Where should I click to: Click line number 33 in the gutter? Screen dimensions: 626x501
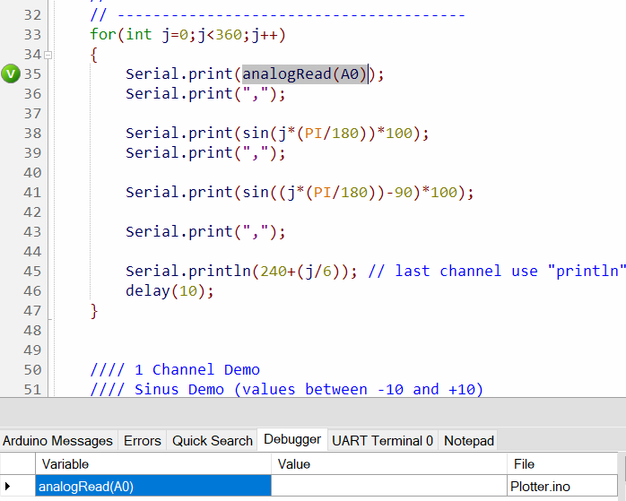pyautogui.click(x=32, y=35)
